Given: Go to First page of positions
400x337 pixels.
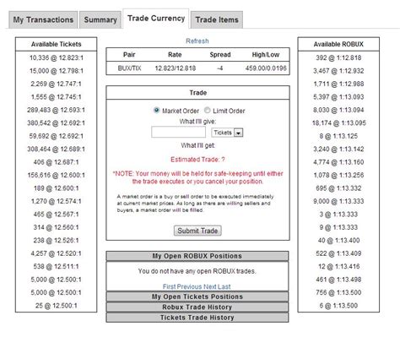Looking at the screenshot, I should [x=169, y=286].
